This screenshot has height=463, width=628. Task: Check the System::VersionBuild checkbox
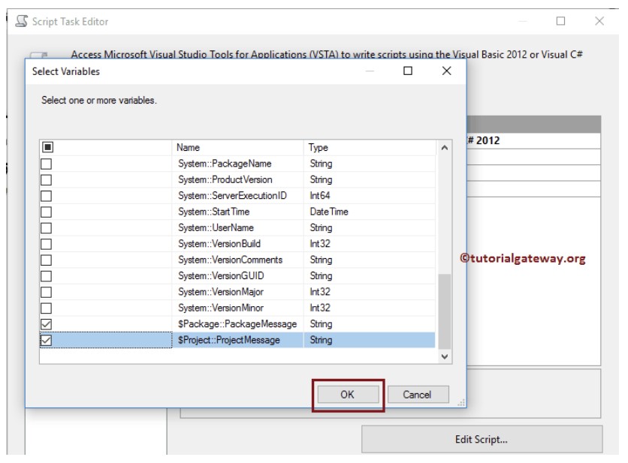[46, 244]
